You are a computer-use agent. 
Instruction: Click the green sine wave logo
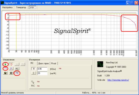coord(100,64)
